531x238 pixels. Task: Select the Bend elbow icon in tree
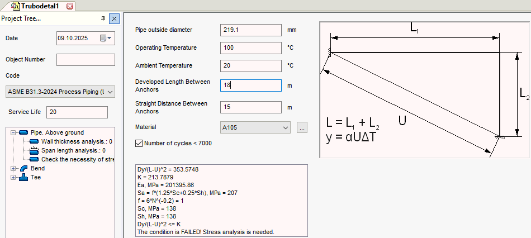23,168
